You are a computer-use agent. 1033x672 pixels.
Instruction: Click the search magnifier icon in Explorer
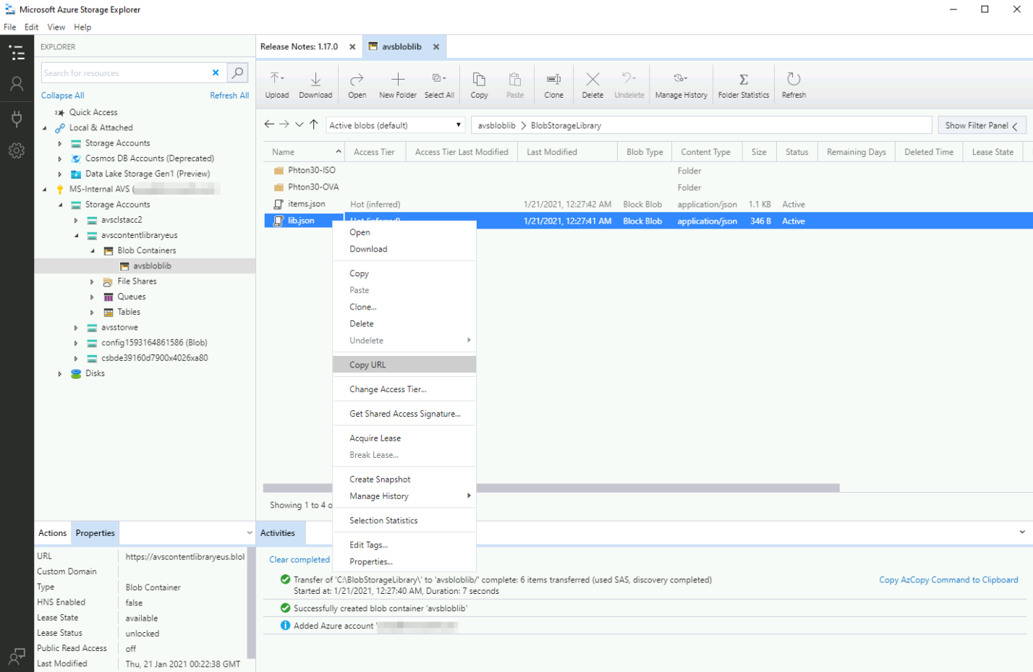pos(237,73)
